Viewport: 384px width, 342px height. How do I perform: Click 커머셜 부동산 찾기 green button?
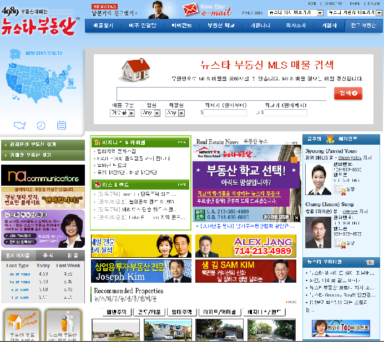43,155
